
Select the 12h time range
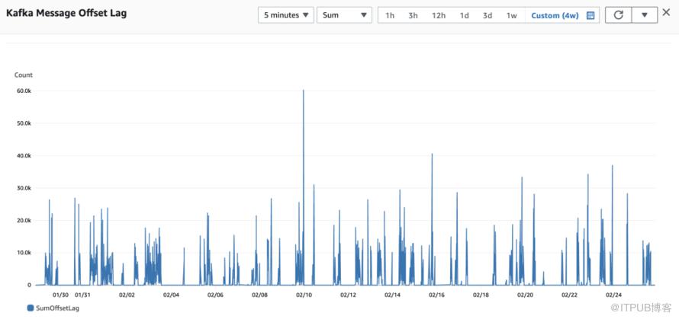point(438,15)
